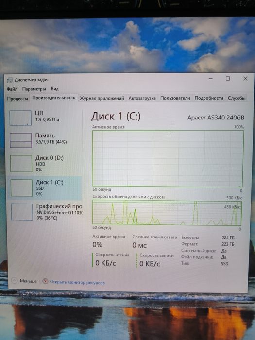Image resolution: width=255 pixels, height=340 pixels.
Task: Select Диск 1 (C:) SSD item
Action: point(45,188)
